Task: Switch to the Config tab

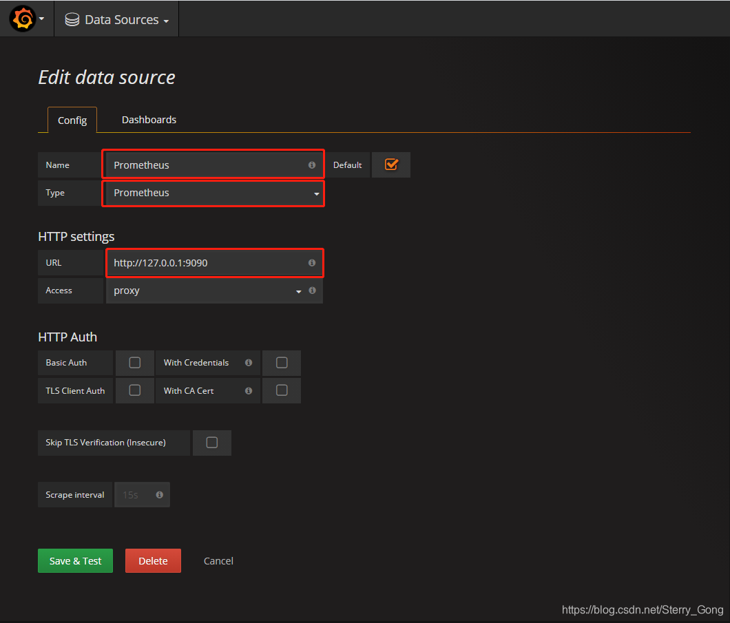Action: (x=72, y=120)
